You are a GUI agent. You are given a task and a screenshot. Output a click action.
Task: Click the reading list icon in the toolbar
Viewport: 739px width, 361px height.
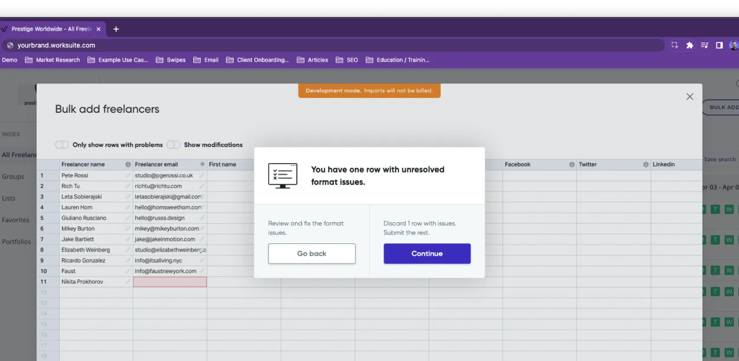[x=704, y=45]
